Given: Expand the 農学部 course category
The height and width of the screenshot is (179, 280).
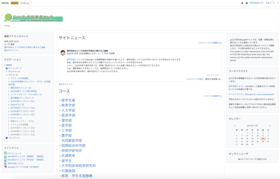Looking at the screenshot, I should pos(60,135).
